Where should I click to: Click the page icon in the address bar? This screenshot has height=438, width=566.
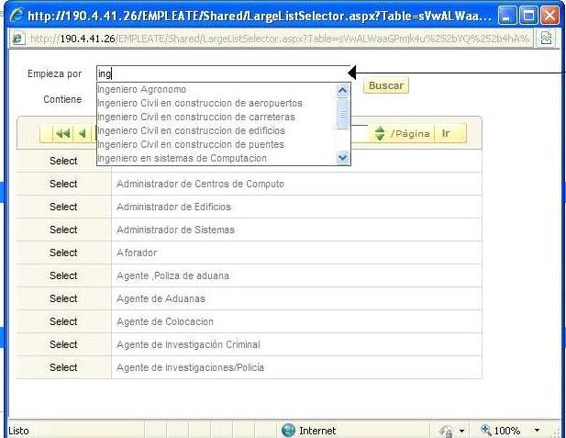tap(17, 38)
